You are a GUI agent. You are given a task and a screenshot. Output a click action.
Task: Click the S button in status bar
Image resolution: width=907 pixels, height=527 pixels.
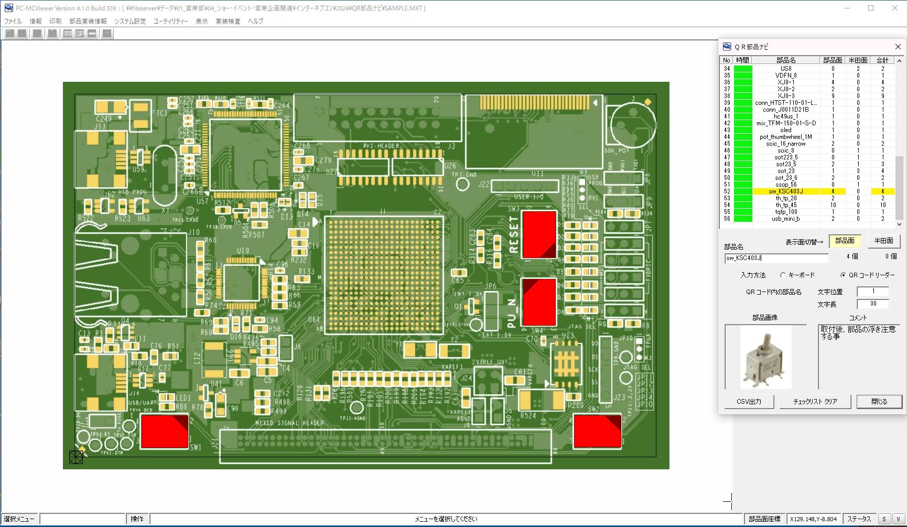coord(884,519)
